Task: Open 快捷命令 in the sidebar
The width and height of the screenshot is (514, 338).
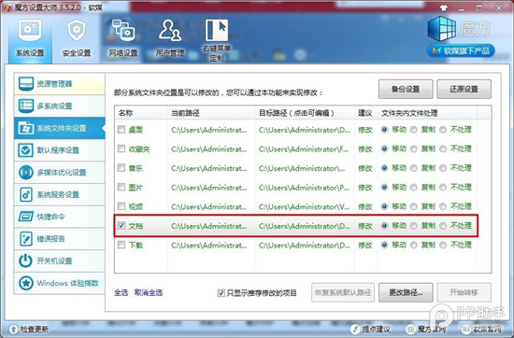Action: click(59, 217)
